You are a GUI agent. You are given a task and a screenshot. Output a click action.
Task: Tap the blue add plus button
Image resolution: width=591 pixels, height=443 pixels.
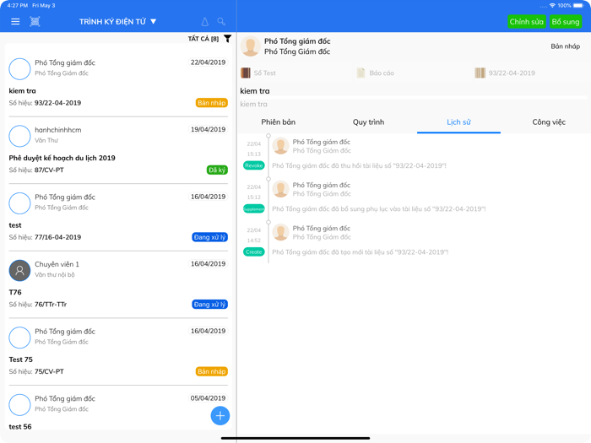(x=220, y=415)
